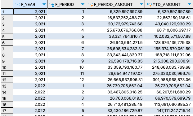193x116 pixels.
Task: Click the numeric type icon of F_PERIOD_AMOUNT
Action: coord(91,4)
